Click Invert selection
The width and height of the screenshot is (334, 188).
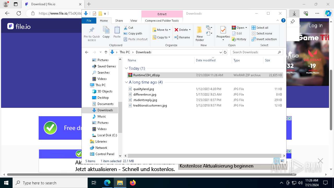pyautogui.click(x=264, y=39)
